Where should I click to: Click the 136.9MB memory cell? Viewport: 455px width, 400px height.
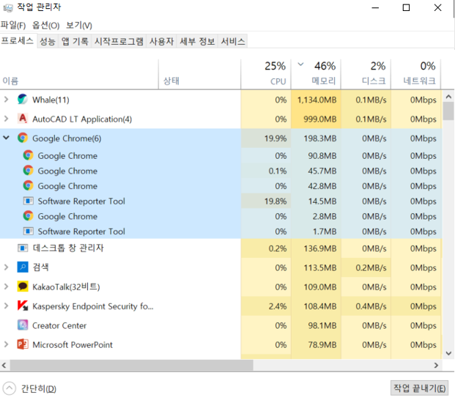click(x=316, y=248)
